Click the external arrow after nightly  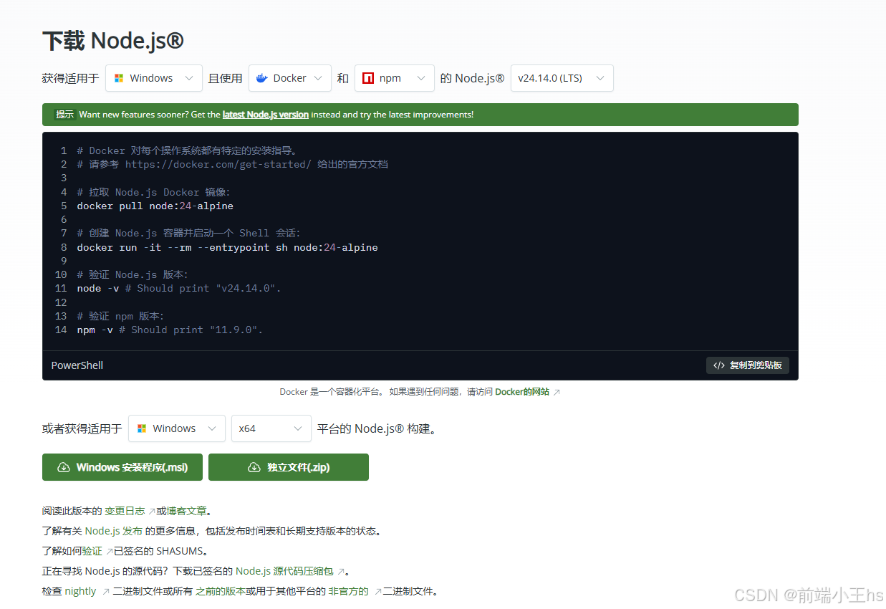click(x=105, y=592)
